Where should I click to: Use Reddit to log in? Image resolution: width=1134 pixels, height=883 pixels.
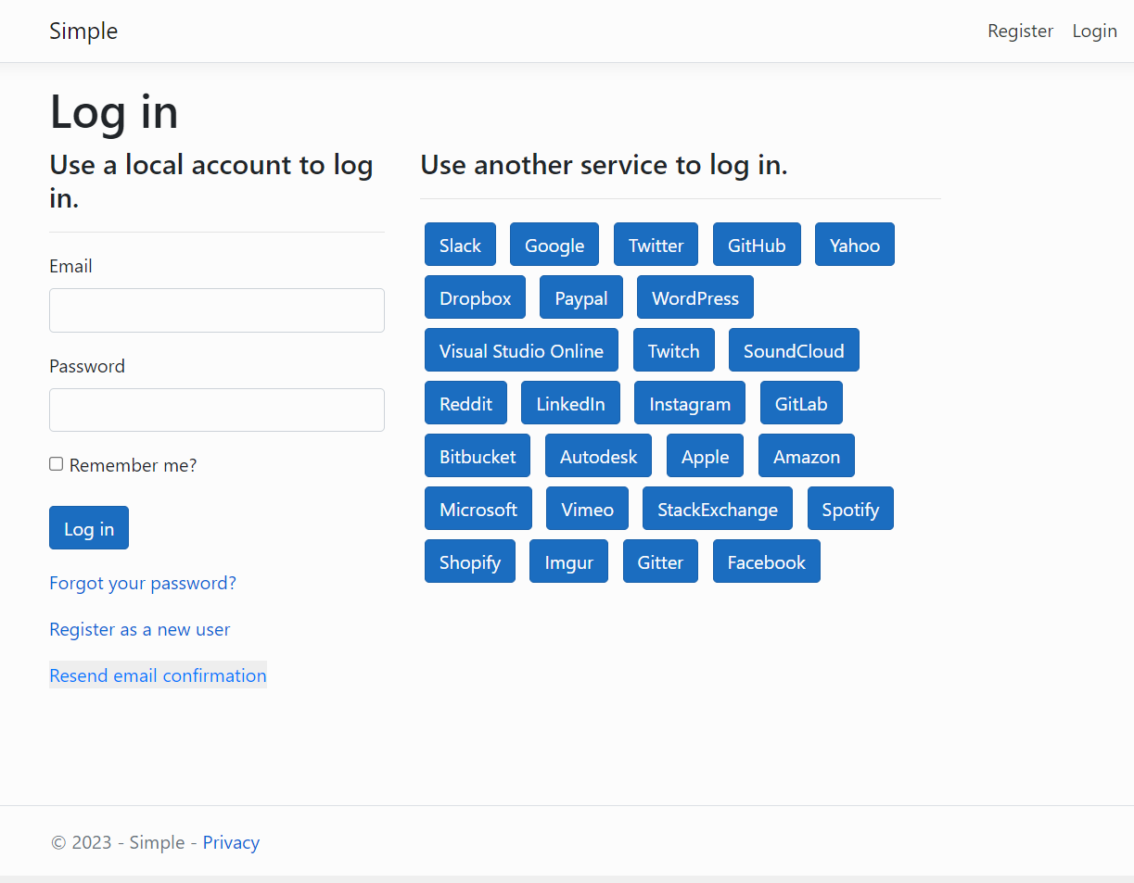pos(466,403)
